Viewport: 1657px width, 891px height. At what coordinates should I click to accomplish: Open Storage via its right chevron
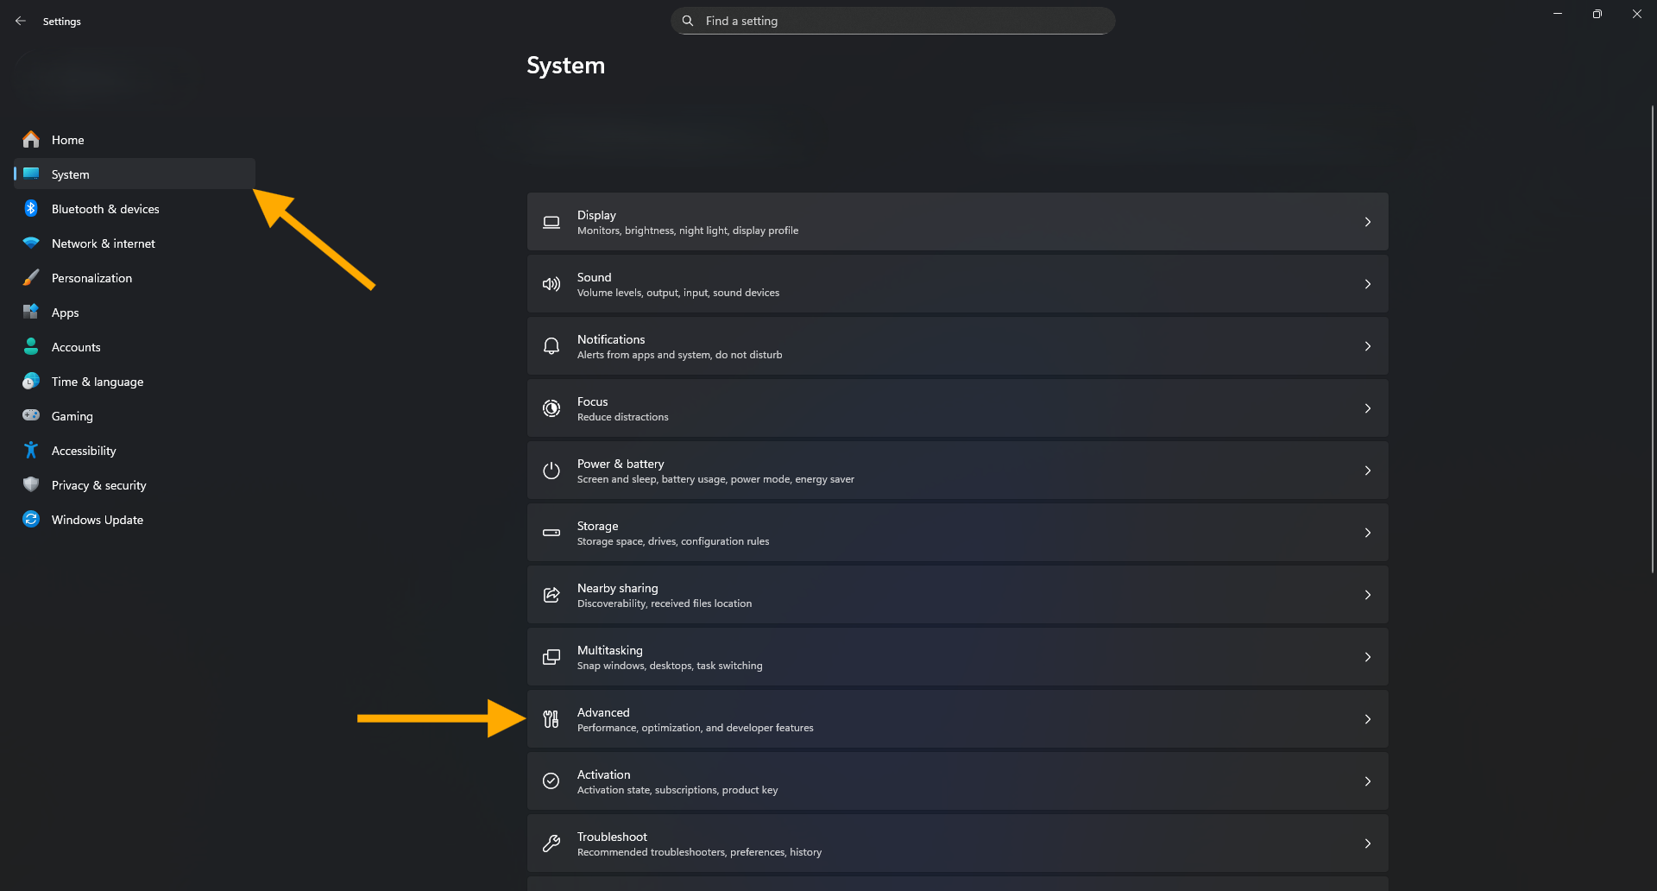1367,533
